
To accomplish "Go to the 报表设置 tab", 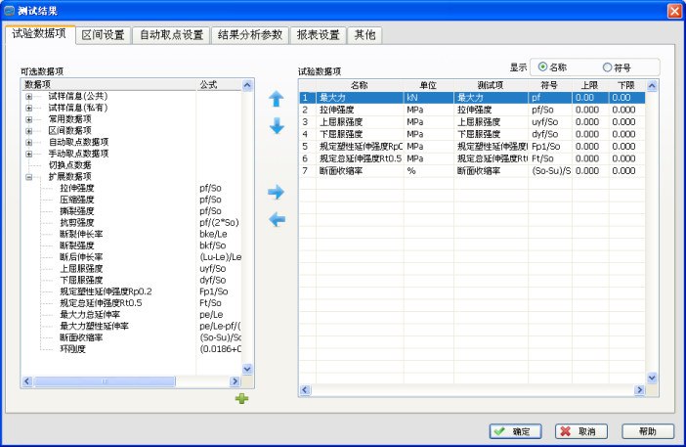I will point(317,35).
